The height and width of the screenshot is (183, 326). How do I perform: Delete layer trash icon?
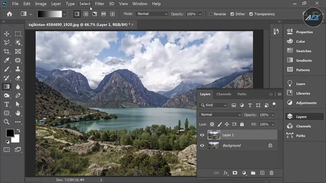tap(271, 173)
